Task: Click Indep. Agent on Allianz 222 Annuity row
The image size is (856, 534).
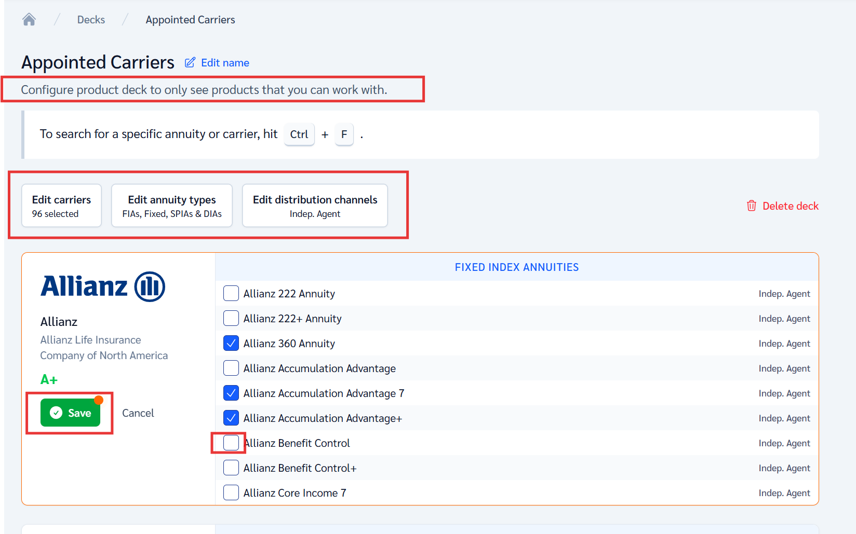Action: (784, 294)
